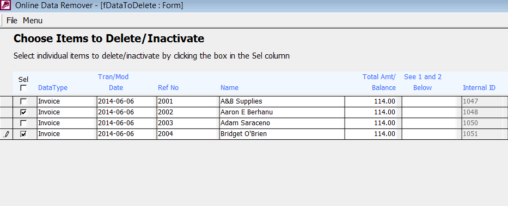Select the row selector for invoice 2003

coord(6,123)
